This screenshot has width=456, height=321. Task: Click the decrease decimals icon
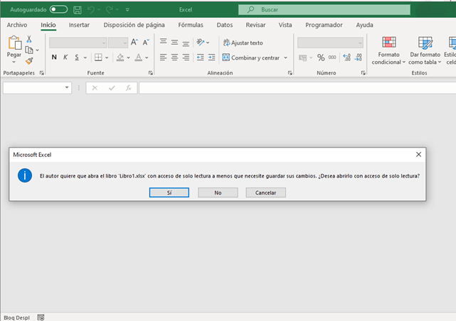tap(359, 58)
